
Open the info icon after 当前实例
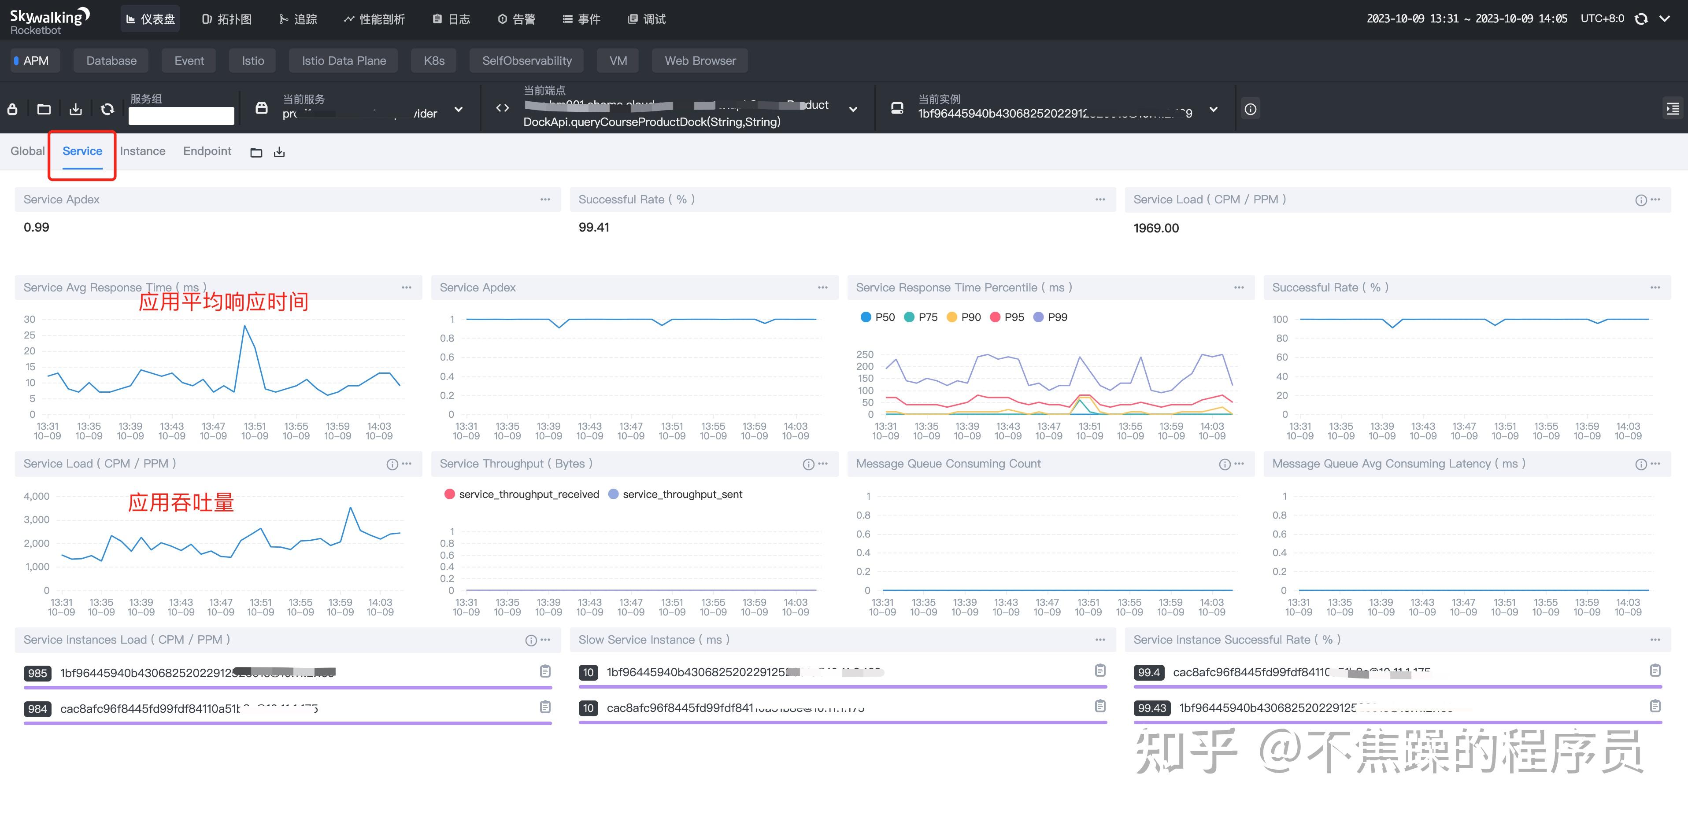click(x=1250, y=109)
